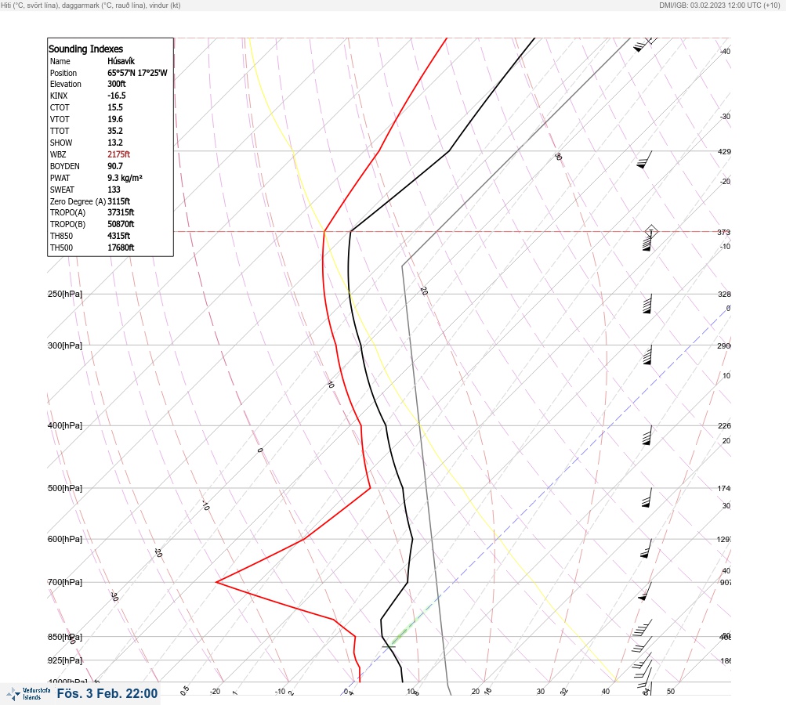Viewport: 786px width, 705px height.
Task: Click the TH850 value '4315ft'
Action: (x=119, y=236)
